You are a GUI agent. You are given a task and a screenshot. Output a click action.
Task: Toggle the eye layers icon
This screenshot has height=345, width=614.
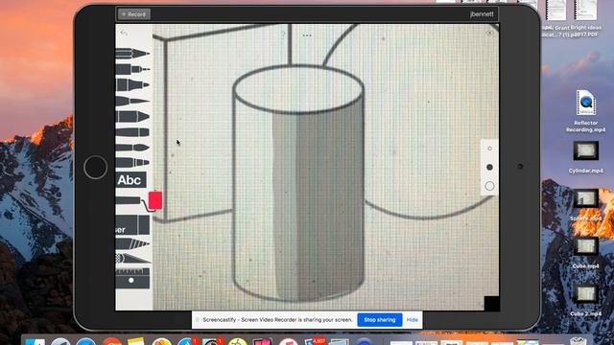pos(490,34)
